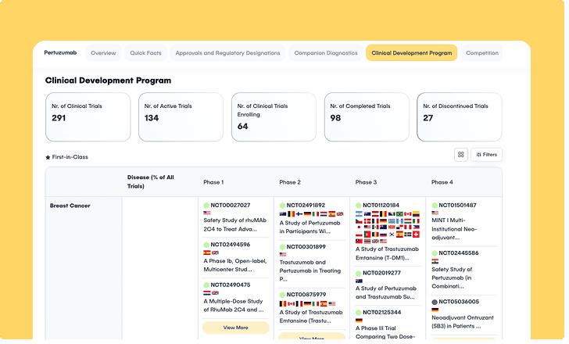Screen dimensions: 569x344
Task: Open Approvals and Regulatory Designations tab
Action: [228, 53]
